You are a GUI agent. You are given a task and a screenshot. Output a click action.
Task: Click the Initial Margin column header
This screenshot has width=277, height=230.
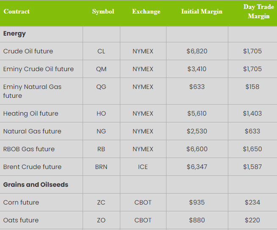[x=202, y=11]
